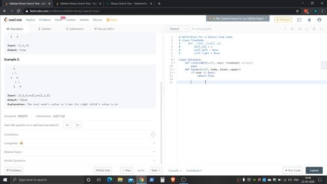Switch to the Description tab
Image resolution: width=327 pixels, height=184 pixels.
[15, 29]
